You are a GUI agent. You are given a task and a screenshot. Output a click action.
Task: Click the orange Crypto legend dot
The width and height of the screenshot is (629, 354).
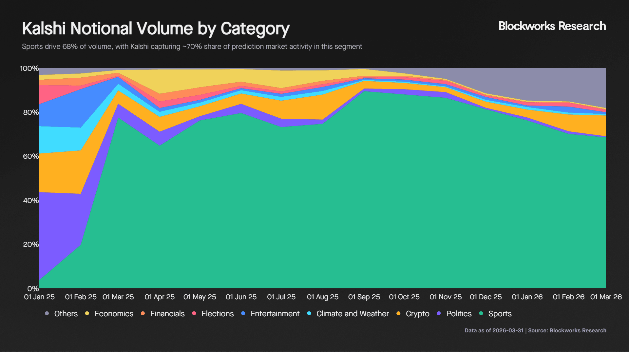click(x=398, y=314)
